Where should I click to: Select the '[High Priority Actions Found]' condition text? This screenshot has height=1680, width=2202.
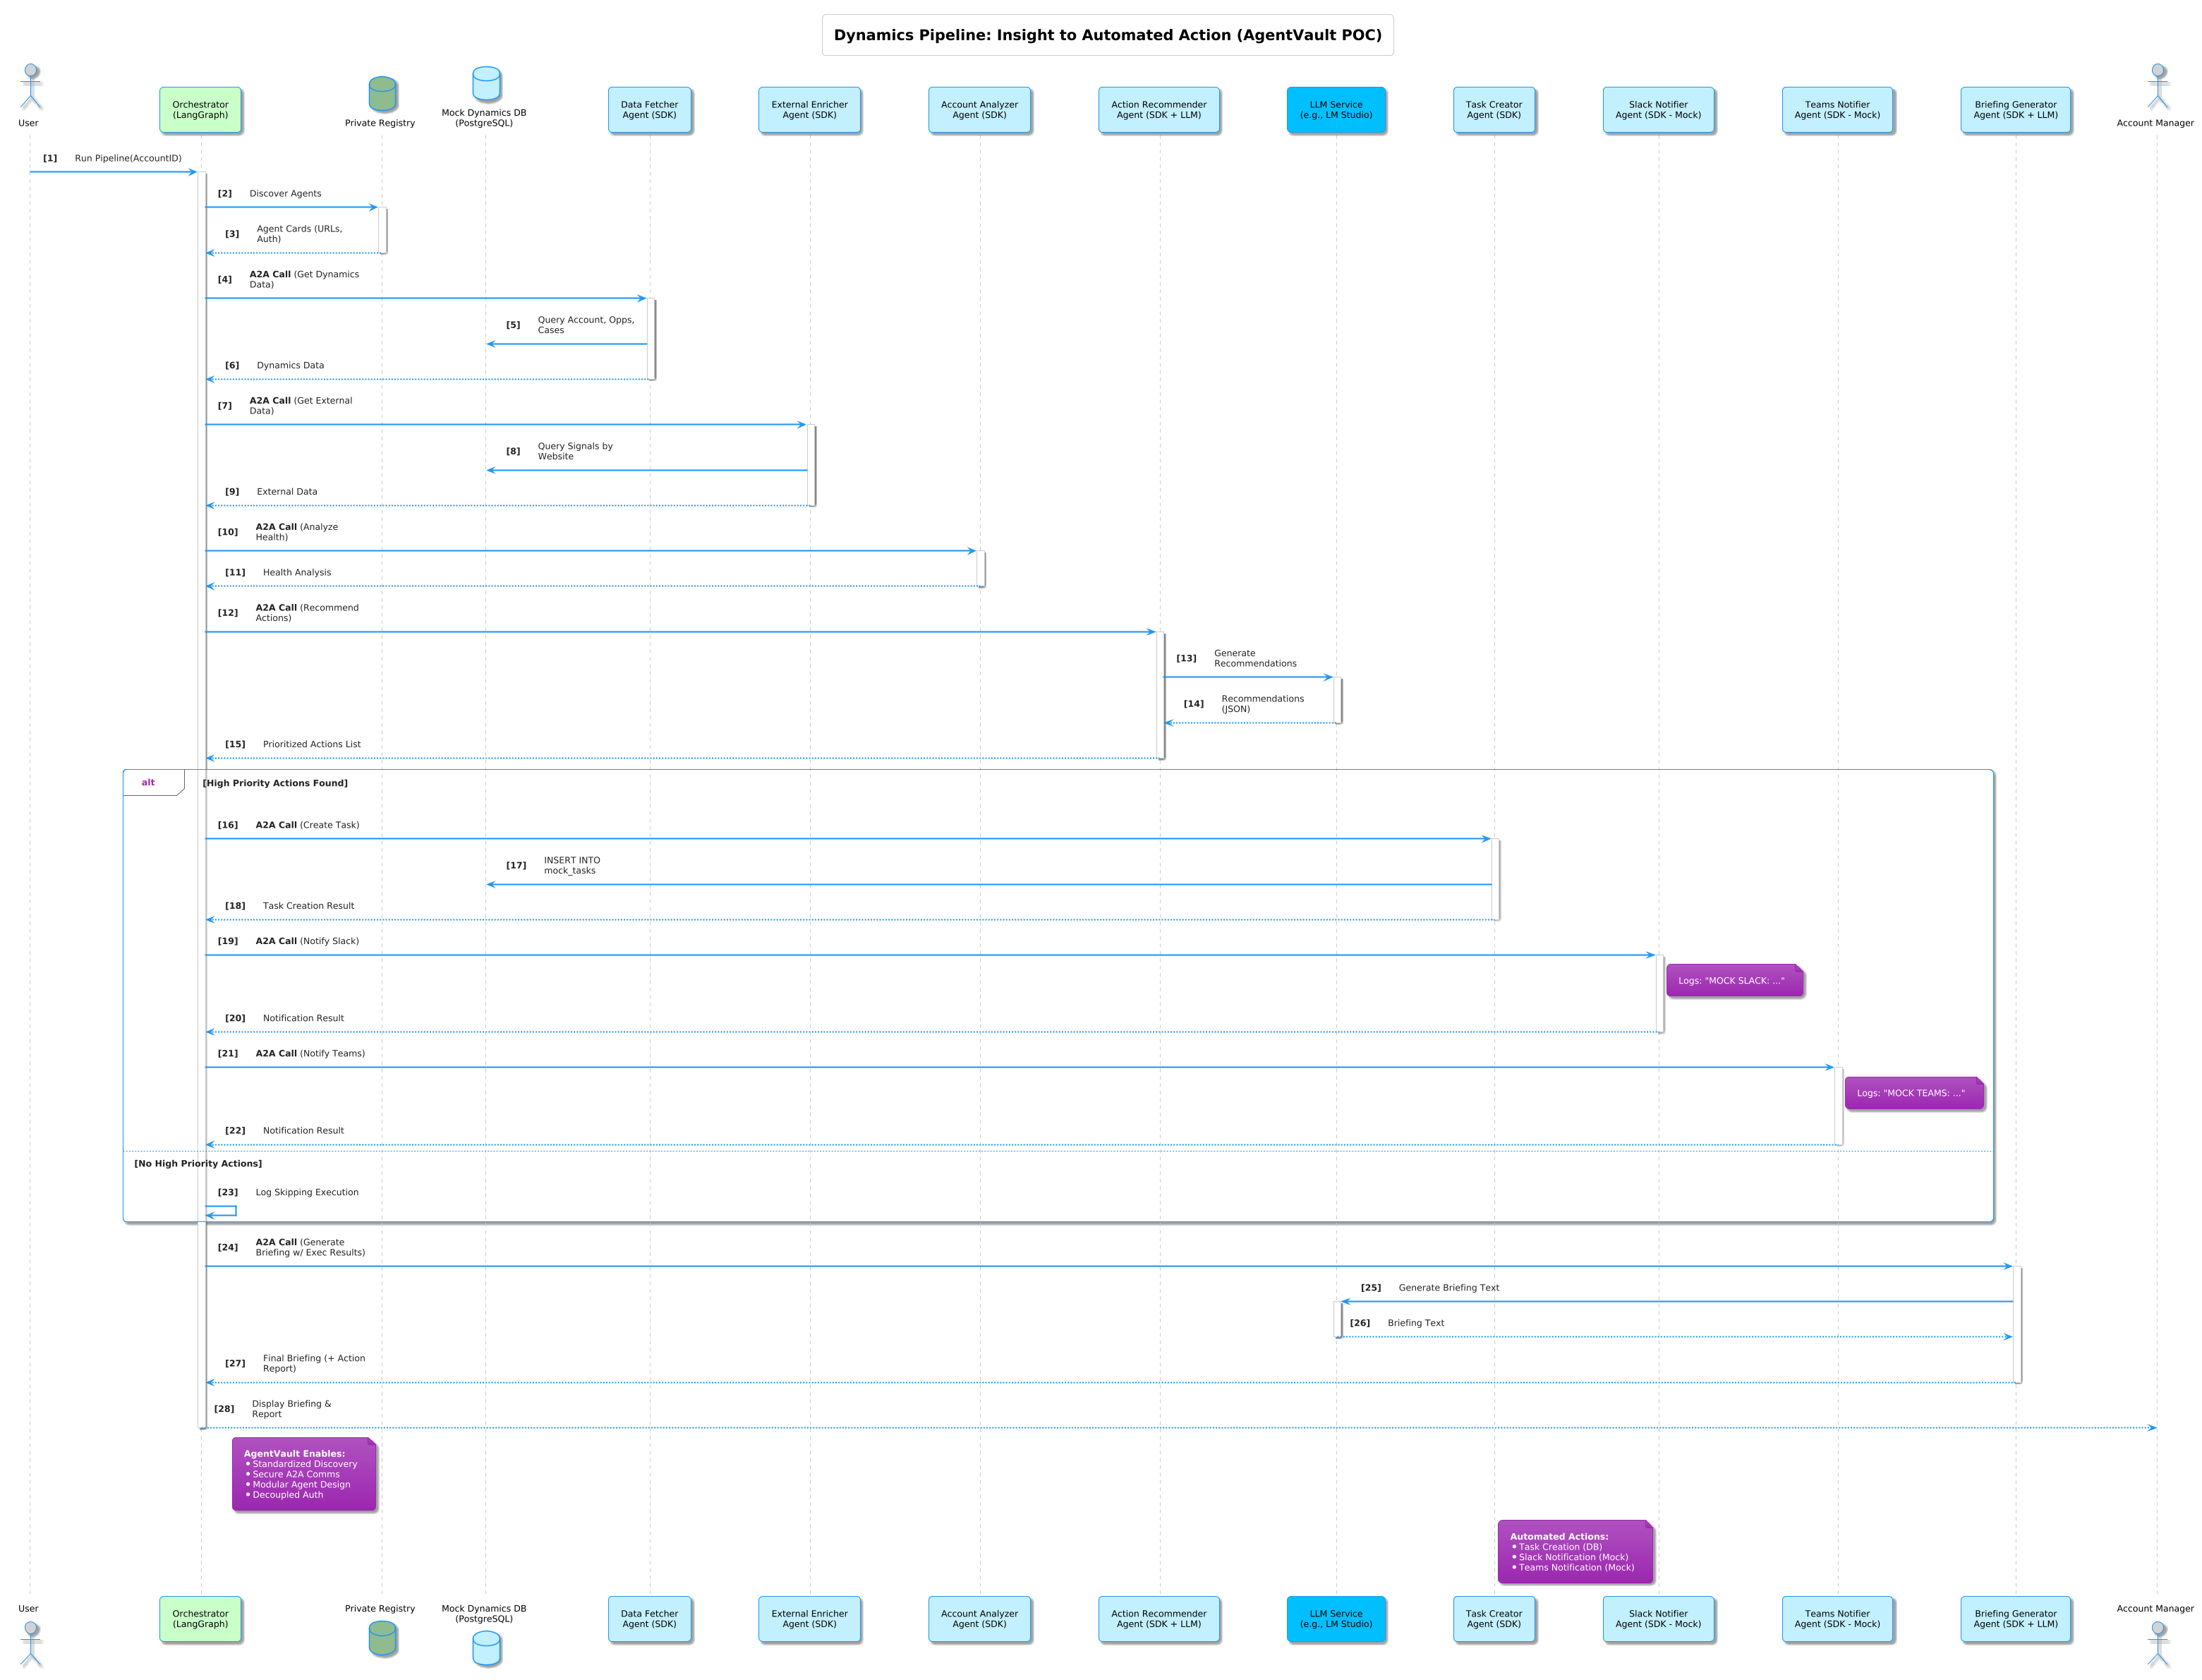[x=275, y=783]
